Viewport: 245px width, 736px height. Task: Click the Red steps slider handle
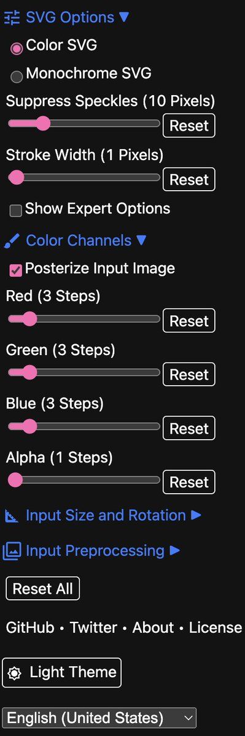[29, 319]
